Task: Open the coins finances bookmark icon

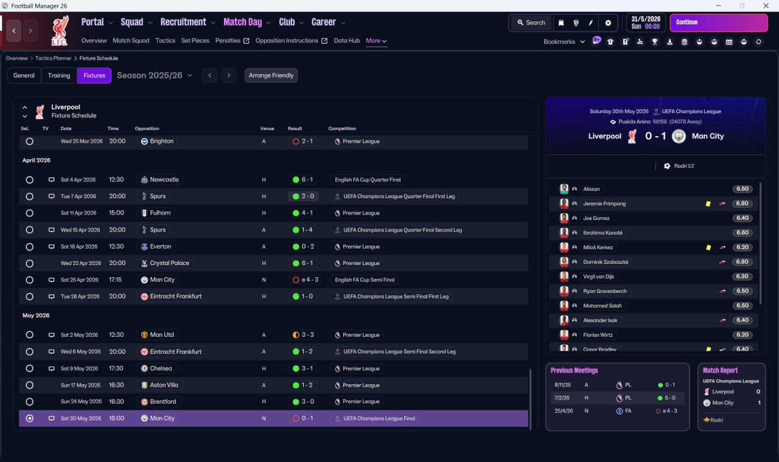Action: 685,42
